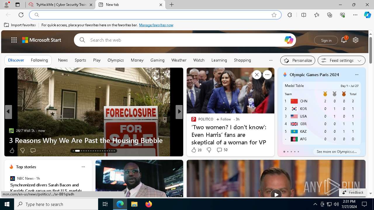Open Copilot sidebar icon

(368, 15)
